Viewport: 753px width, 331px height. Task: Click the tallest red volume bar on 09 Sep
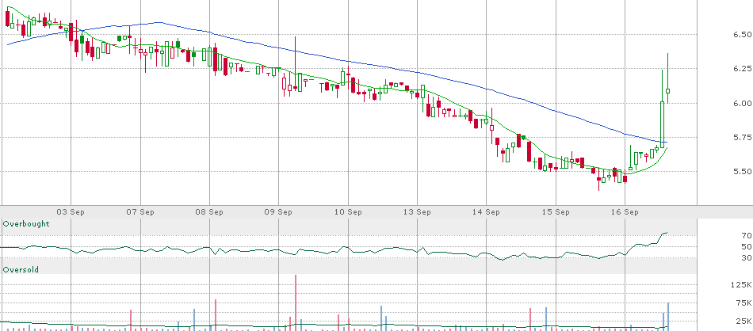(x=296, y=302)
